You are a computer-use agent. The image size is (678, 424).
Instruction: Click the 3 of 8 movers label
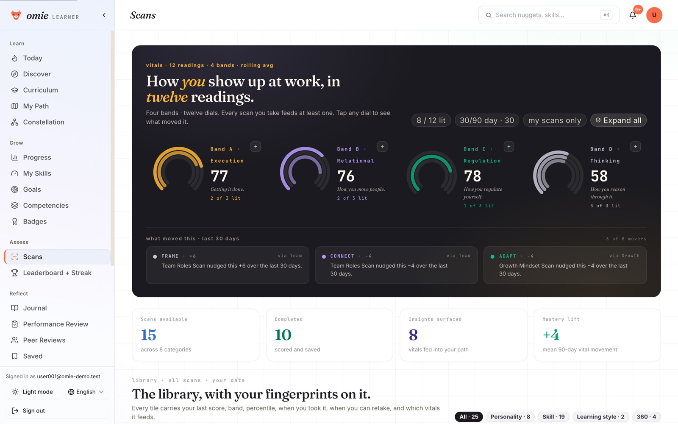(626, 239)
